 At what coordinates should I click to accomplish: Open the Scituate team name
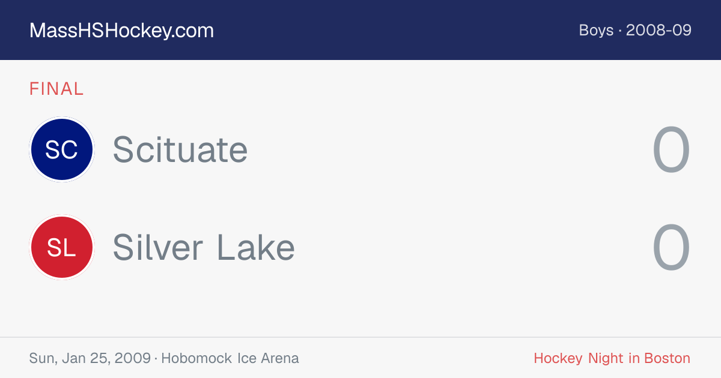click(180, 149)
